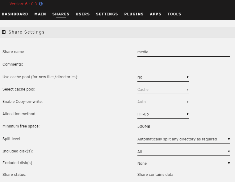235x182 pixels.
Task: Click the Share name: label
Action: point(14,52)
